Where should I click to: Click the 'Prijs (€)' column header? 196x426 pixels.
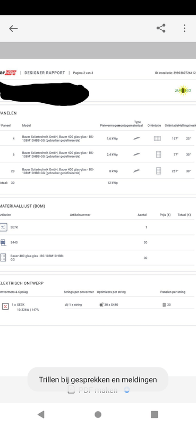pyautogui.click(x=165, y=215)
